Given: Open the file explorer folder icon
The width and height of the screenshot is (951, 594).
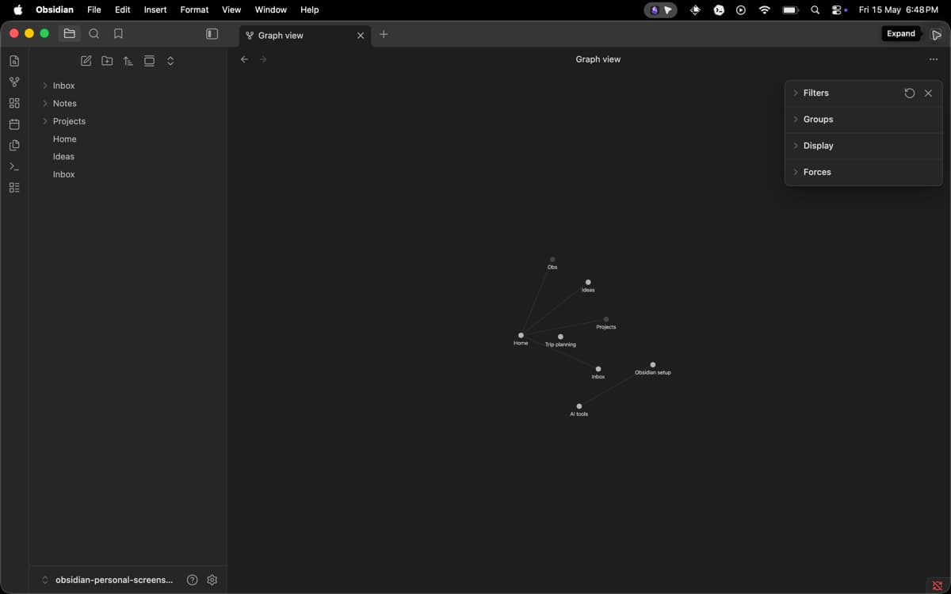Looking at the screenshot, I should tap(69, 33).
